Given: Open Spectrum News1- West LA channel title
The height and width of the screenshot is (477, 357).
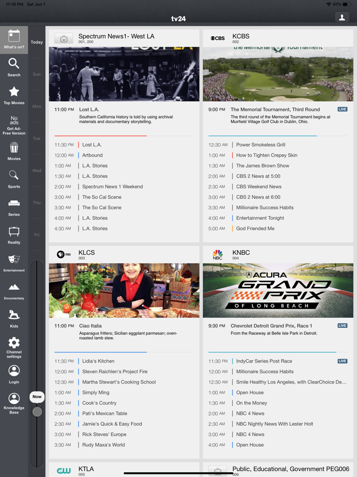Looking at the screenshot, I should coord(116,36).
